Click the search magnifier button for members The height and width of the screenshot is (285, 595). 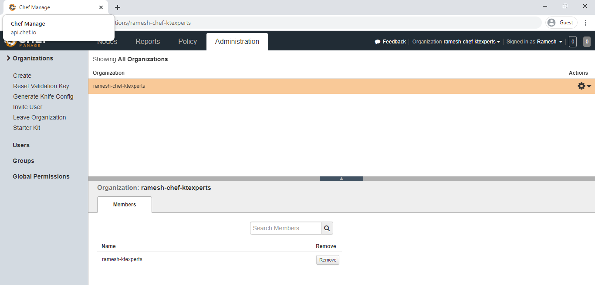coord(327,228)
